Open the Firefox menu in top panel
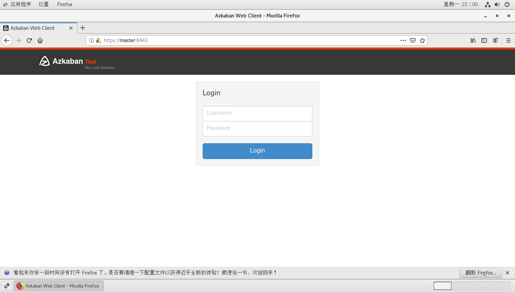The height and width of the screenshot is (292, 515). [65, 4]
